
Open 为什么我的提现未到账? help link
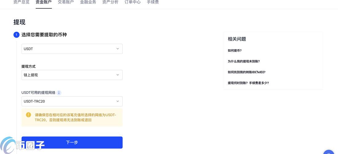[x=244, y=62]
